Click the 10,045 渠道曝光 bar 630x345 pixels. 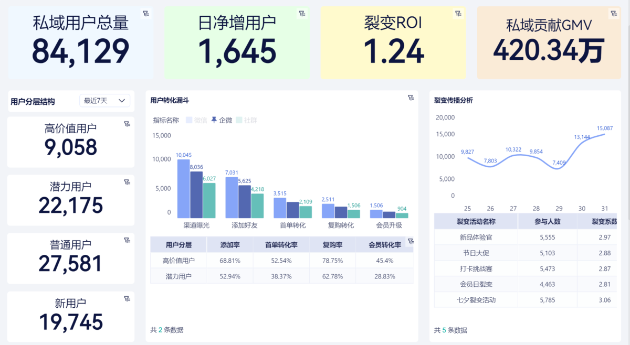pos(183,189)
